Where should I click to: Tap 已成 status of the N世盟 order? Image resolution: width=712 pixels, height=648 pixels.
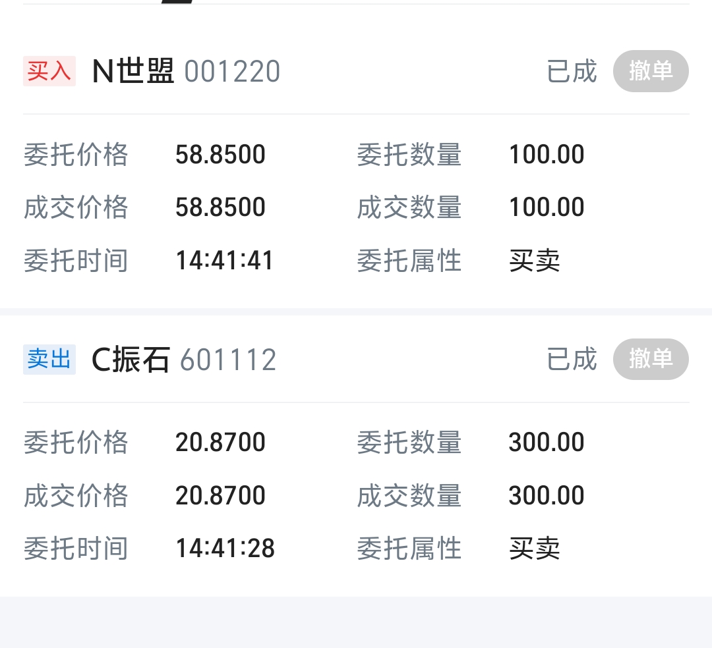[x=572, y=71]
